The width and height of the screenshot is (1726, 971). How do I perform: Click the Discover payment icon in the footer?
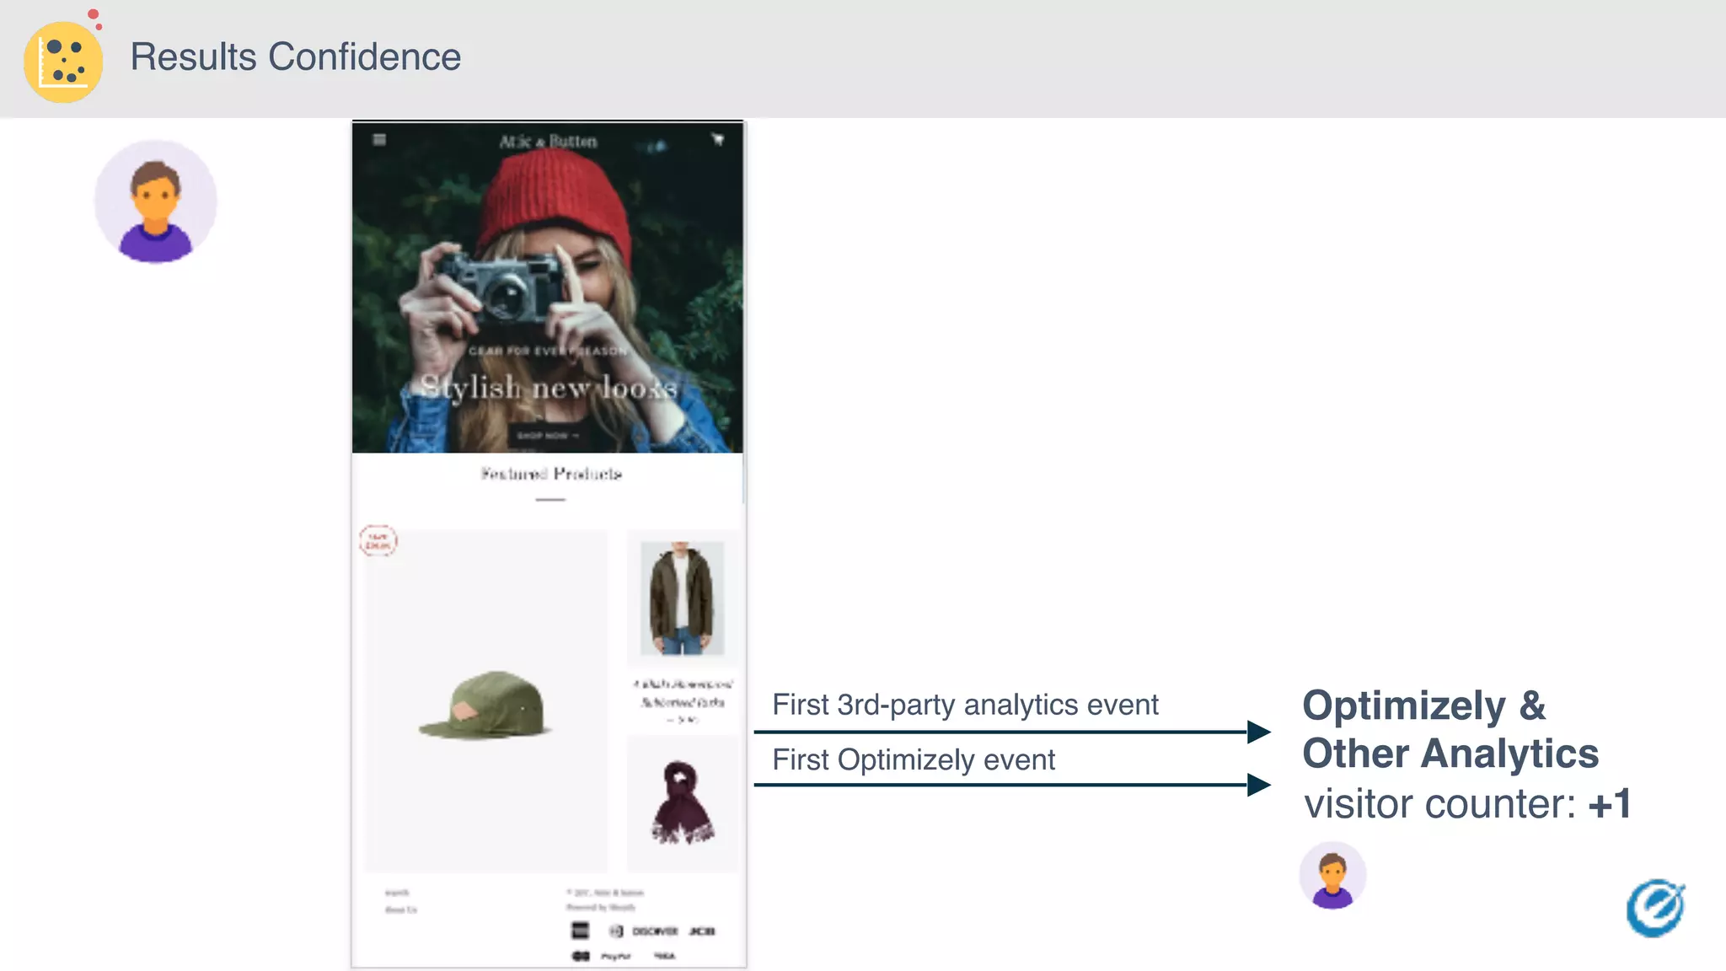[x=655, y=931]
